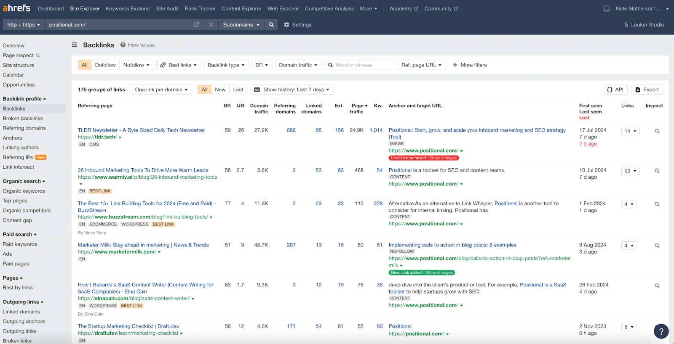Inspect the TLDR Newsletter row

tap(657, 131)
